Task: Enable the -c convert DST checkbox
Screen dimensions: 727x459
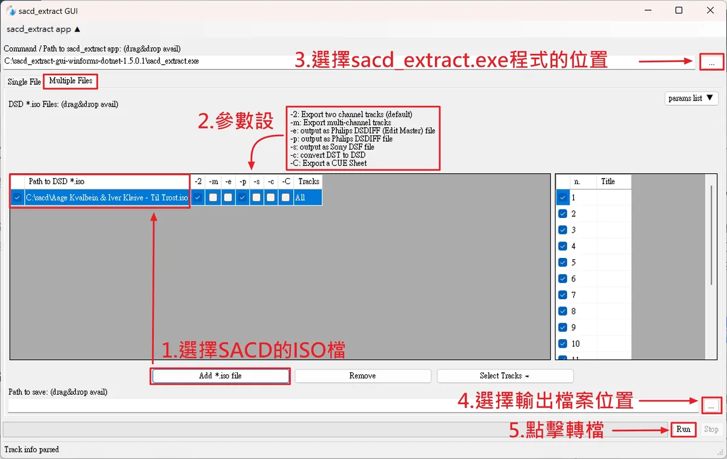Action: (271, 197)
